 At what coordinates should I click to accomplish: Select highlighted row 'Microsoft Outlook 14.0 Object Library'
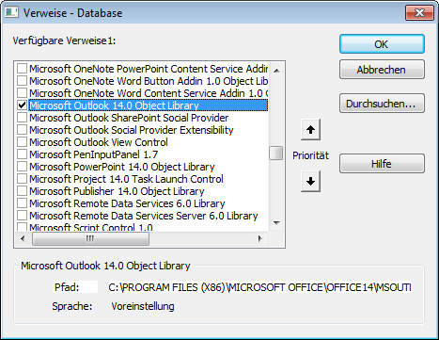coord(149,105)
